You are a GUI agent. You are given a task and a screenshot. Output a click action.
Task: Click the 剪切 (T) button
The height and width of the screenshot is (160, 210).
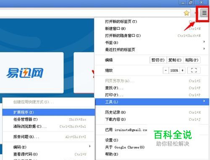click(158, 60)
